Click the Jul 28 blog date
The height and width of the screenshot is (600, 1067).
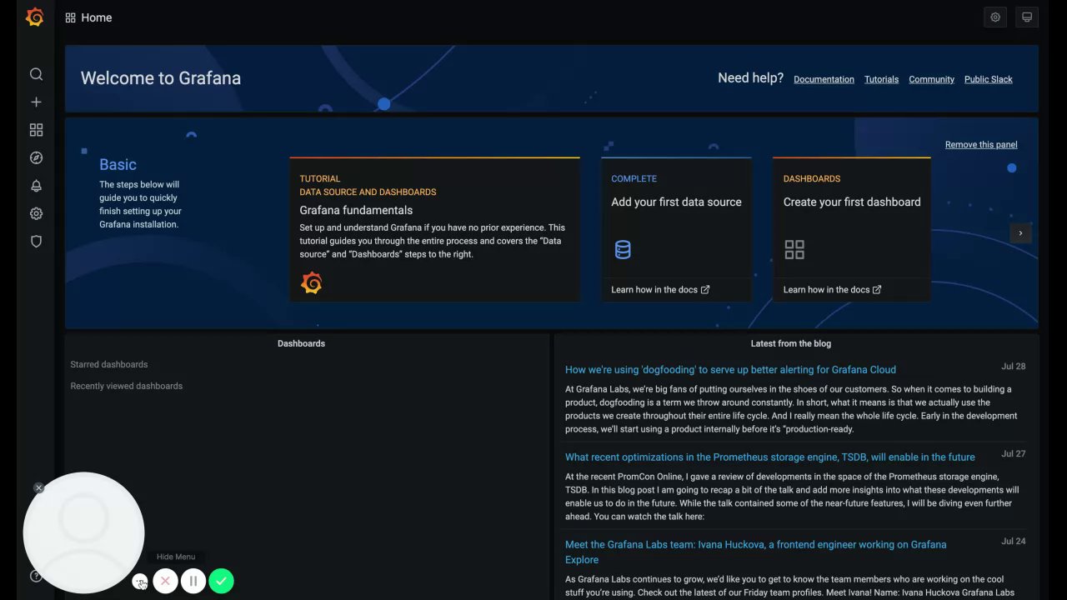click(x=1013, y=366)
